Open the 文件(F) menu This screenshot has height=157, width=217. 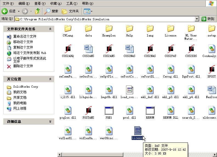(8, 4)
